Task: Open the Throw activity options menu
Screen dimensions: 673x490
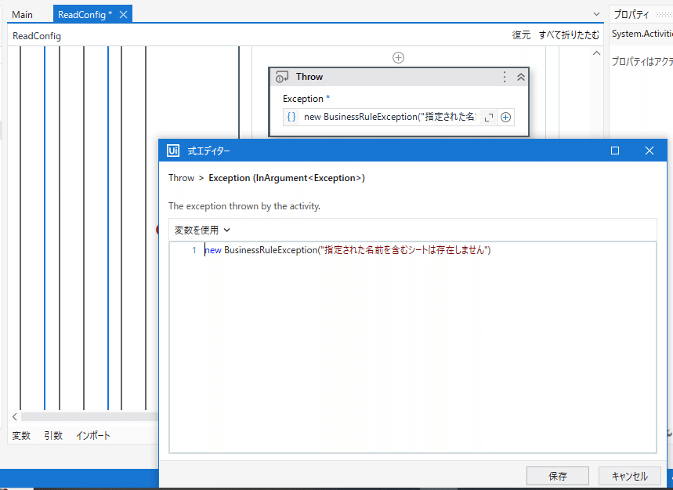Action: (x=505, y=77)
